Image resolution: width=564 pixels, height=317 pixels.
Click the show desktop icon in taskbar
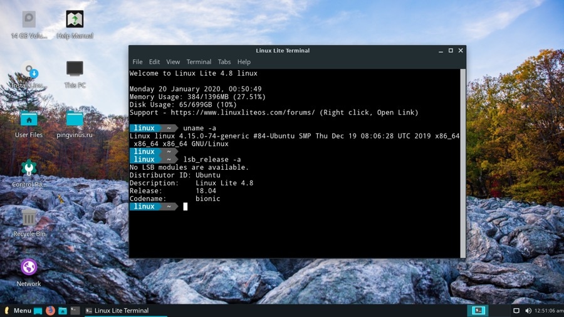click(x=38, y=311)
